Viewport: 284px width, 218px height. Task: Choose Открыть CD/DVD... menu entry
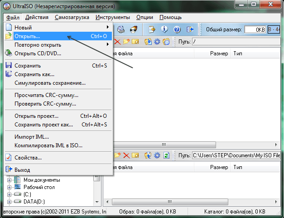(58, 53)
